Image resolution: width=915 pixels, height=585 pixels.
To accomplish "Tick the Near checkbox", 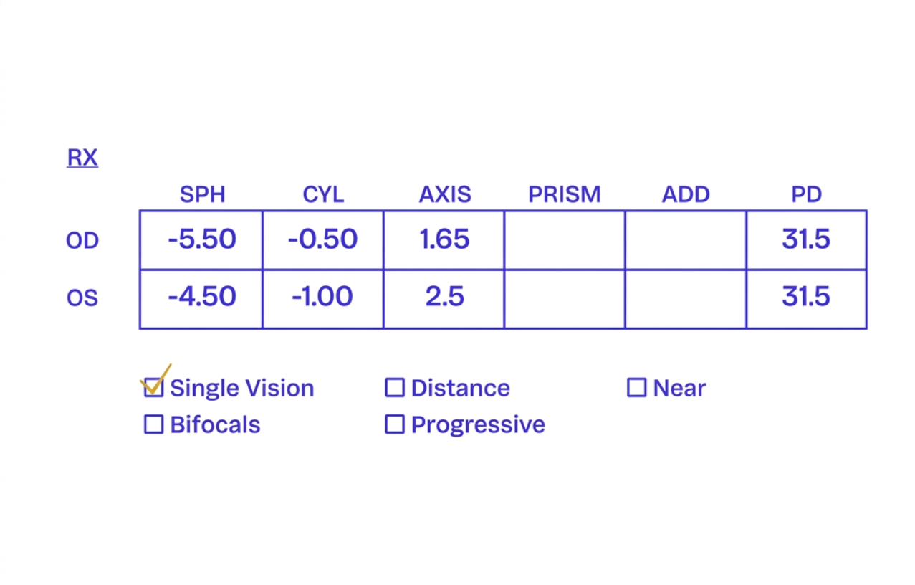I will (636, 388).
